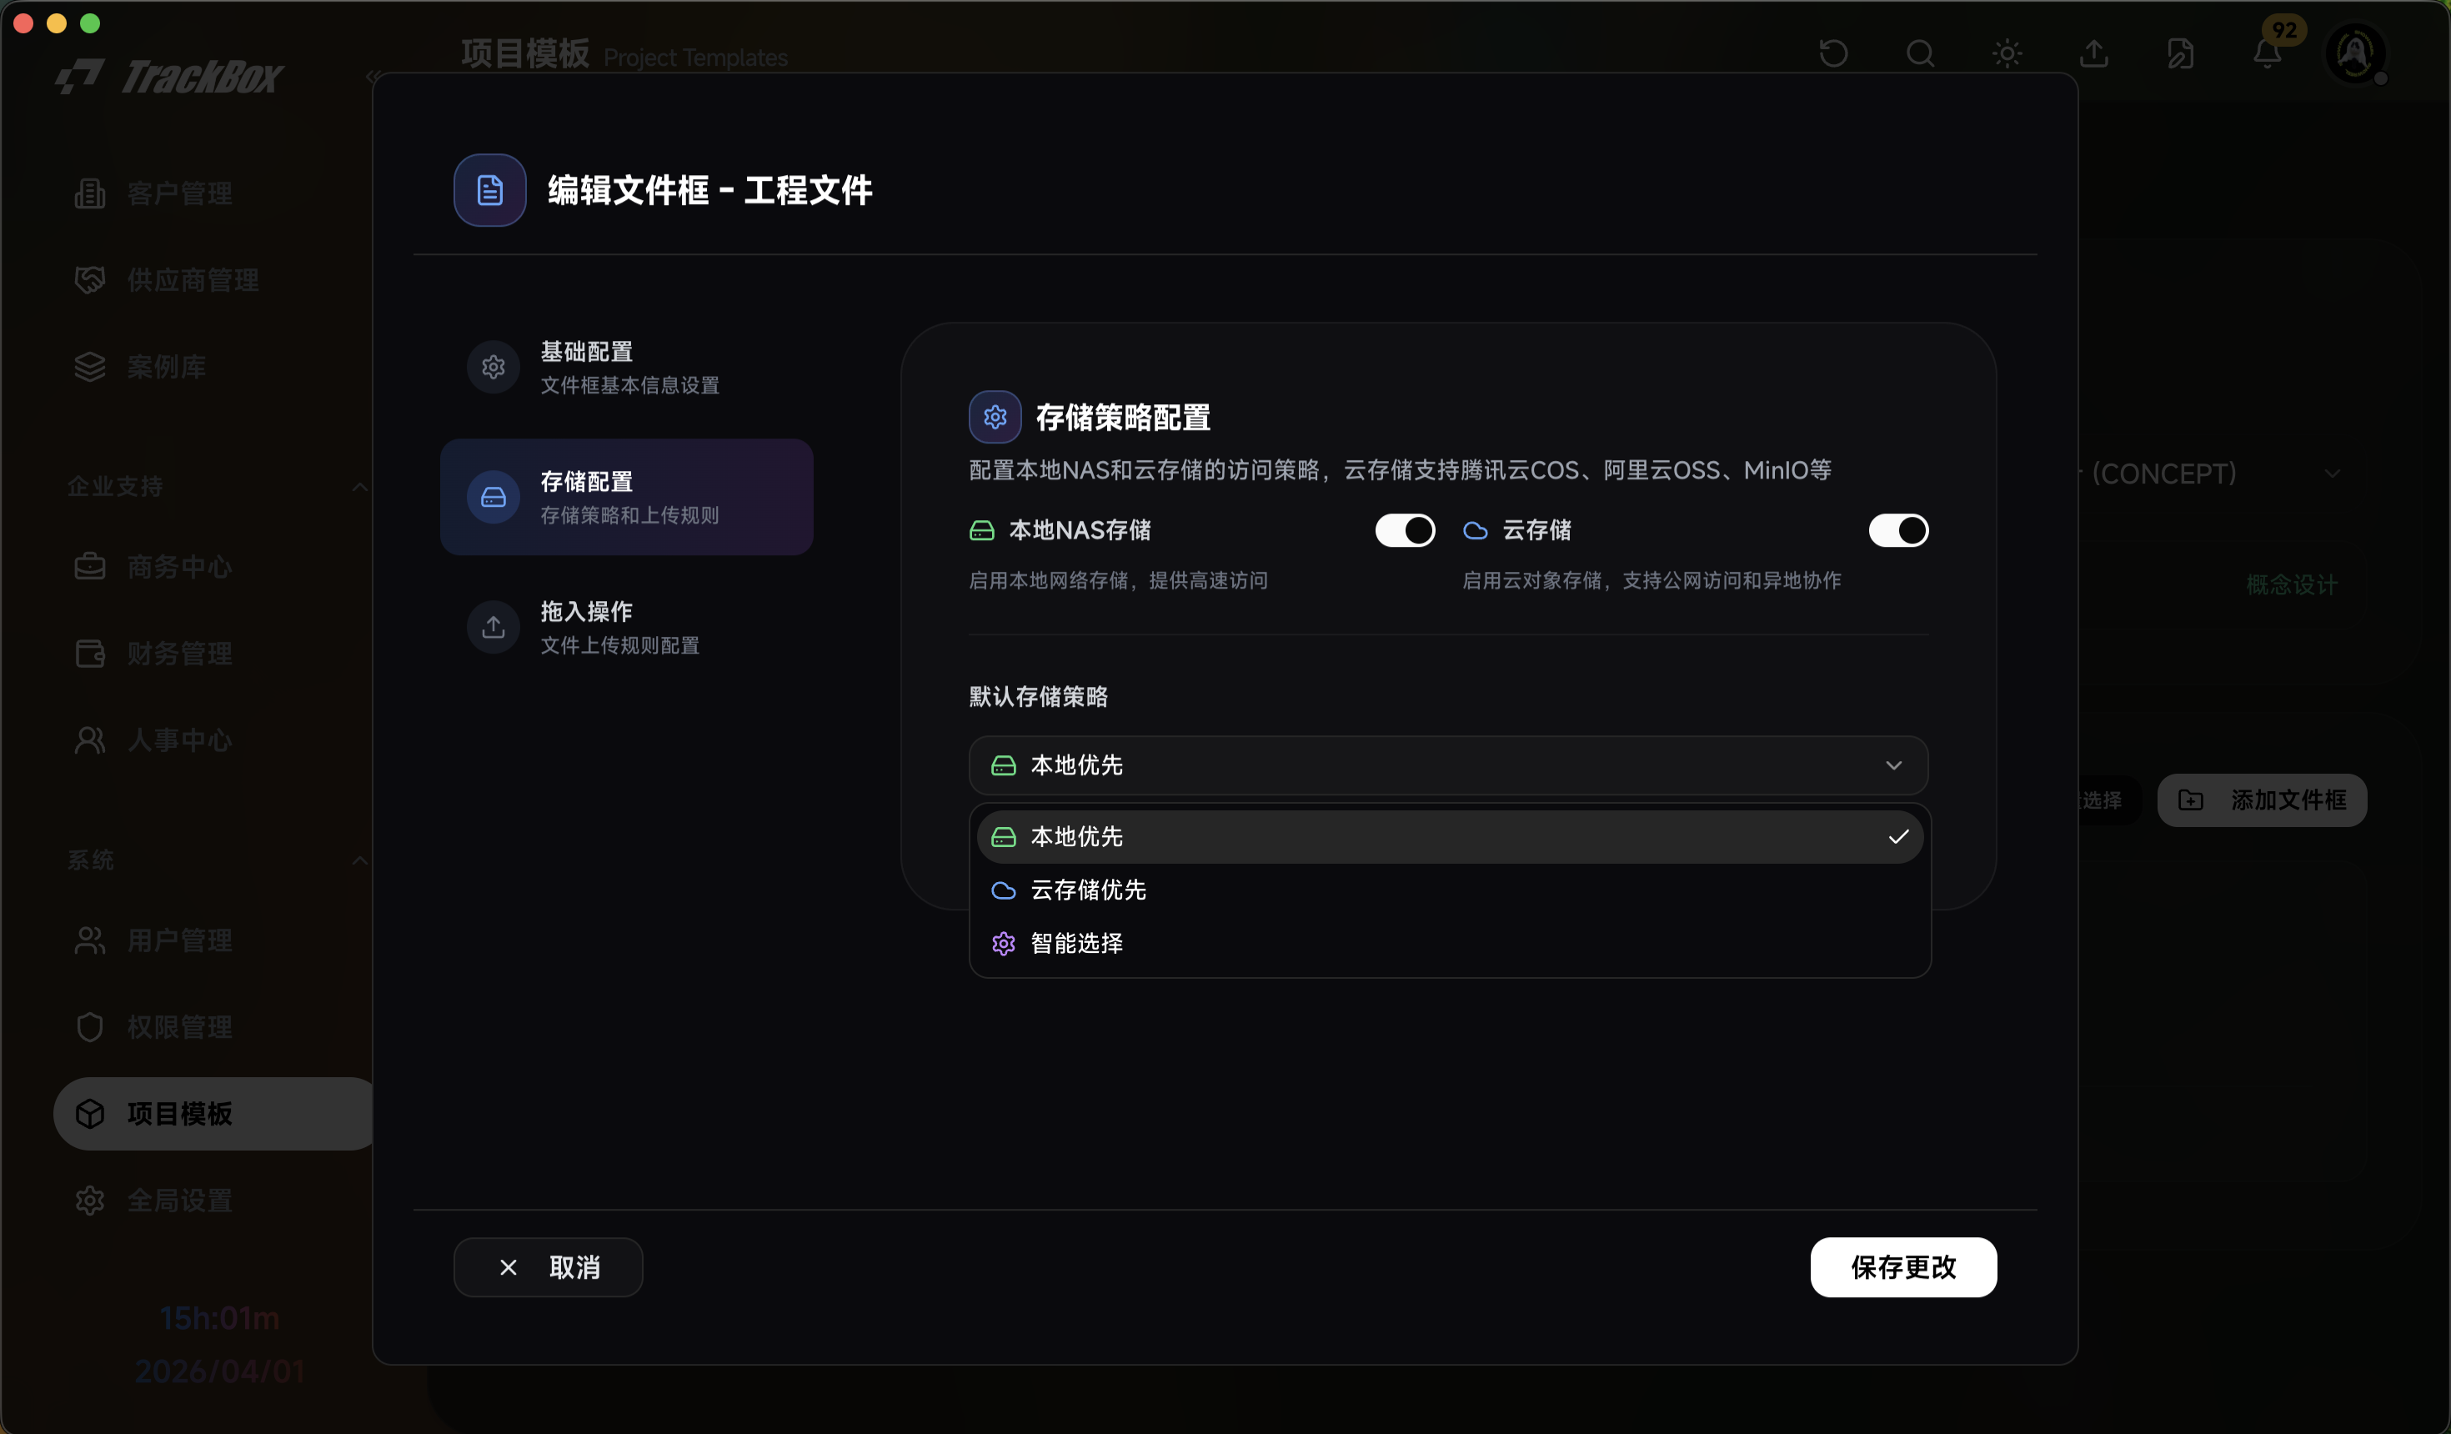Click the 概念设计 tag in background
This screenshot has height=1434, width=2451.
(x=2292, y=584)
